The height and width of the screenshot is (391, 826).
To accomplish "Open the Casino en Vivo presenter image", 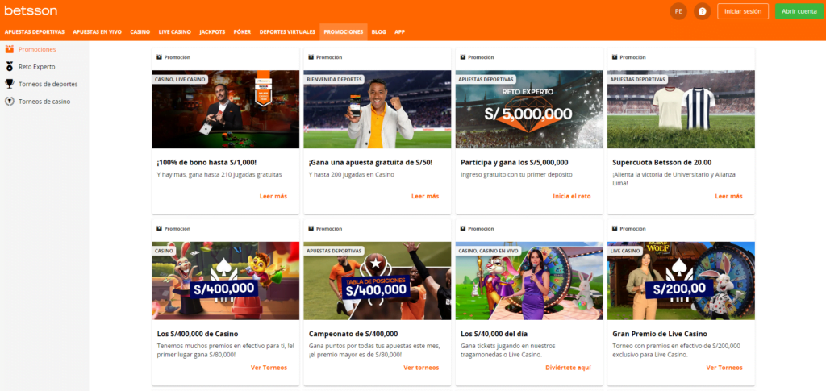I will click(529, 281).
